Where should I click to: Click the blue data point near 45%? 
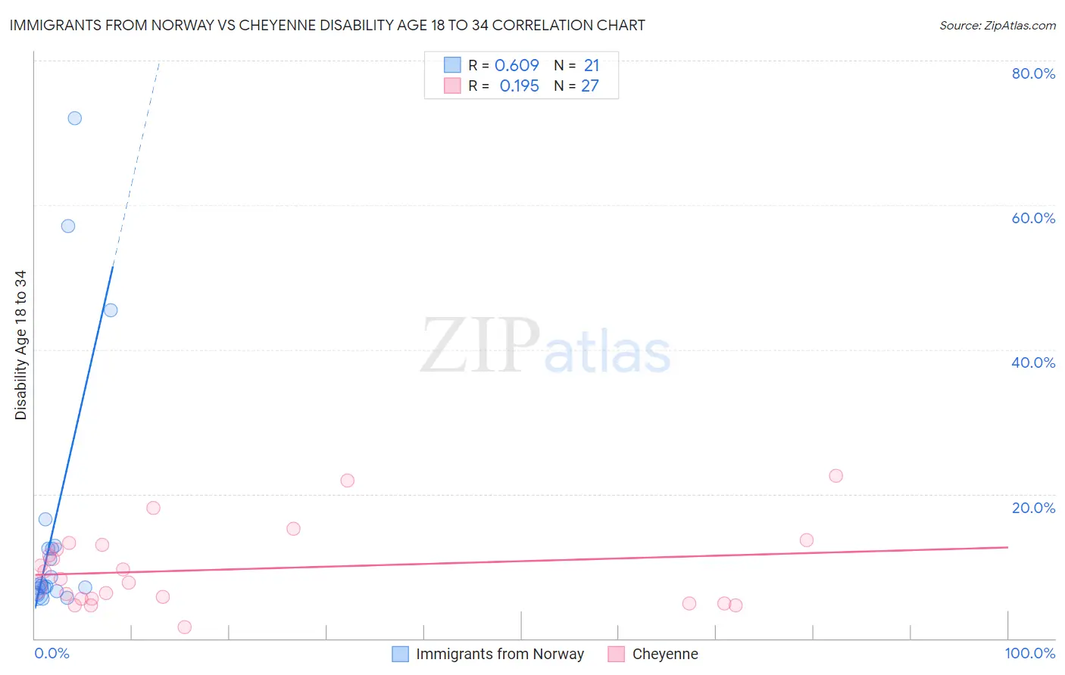(x=111, y=310)
